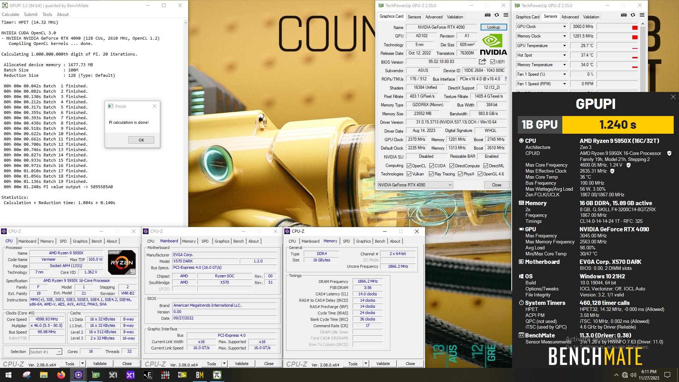
Task: Toggle the OpenCL checkbox
Action: pos(409,166)
